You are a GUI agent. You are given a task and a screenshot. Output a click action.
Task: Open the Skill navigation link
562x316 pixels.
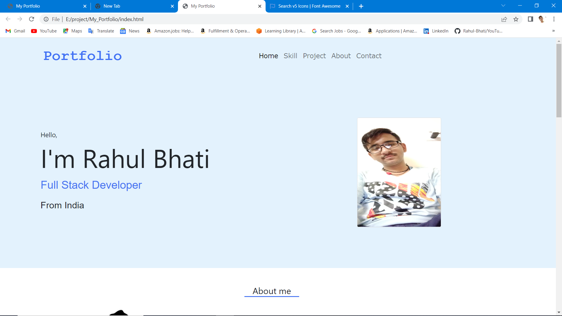click(290, 56)
